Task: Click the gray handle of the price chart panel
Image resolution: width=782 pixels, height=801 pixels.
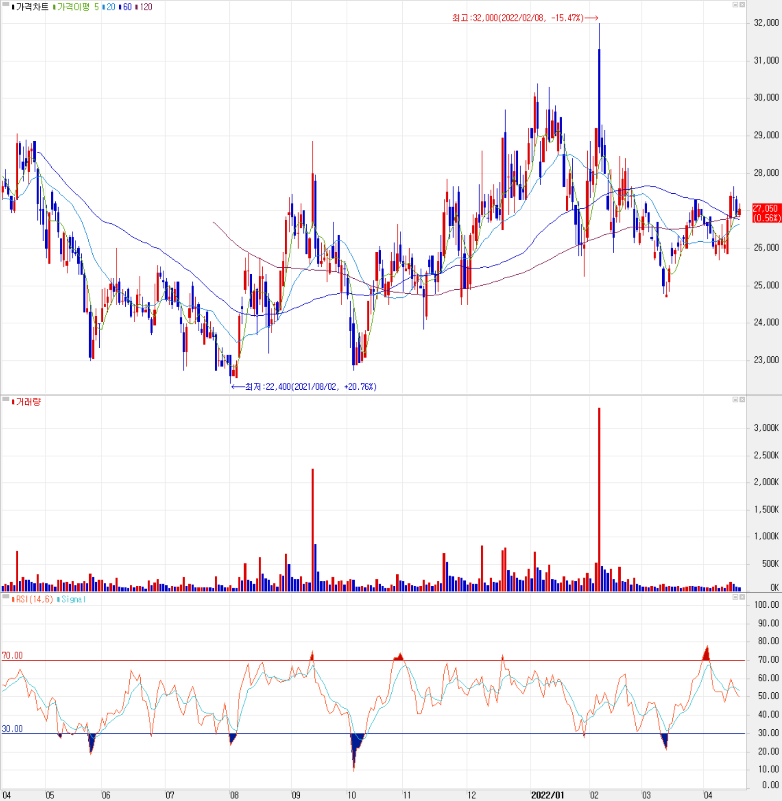Action: click(x=5, y=4)
